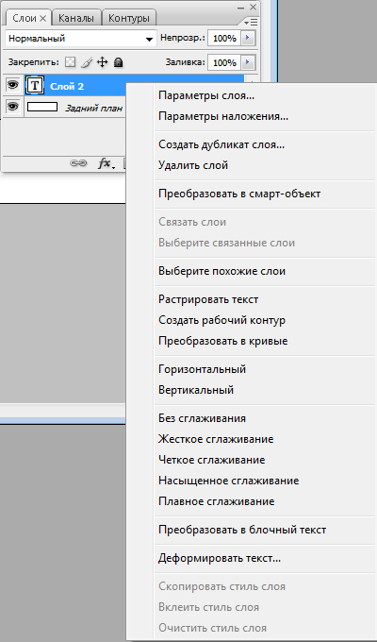The height and width of the screenshot is (642, 377).
Task: Hide the Слой 2 layer eye
Action: (13, 85)
